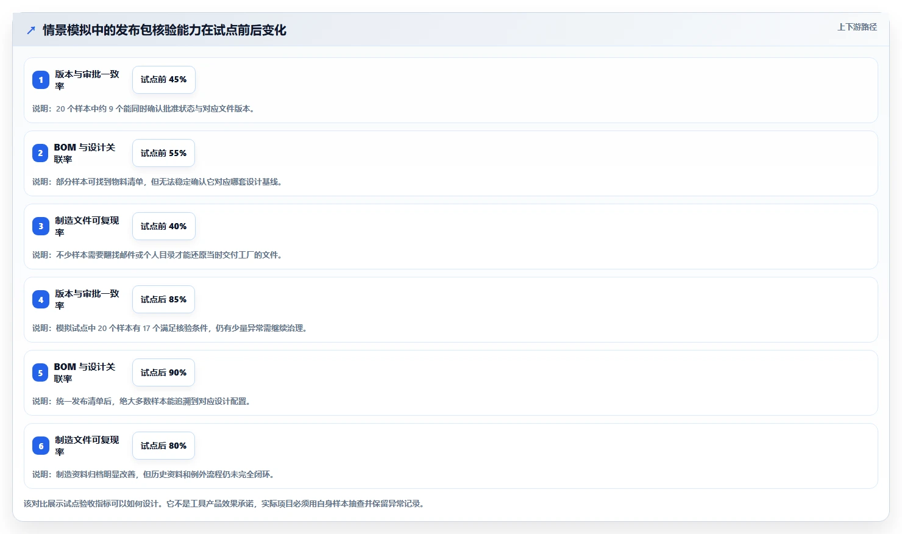Screen dimensions: 902x534
Task: Select the number 1 step badge
Action: point(41,80)
